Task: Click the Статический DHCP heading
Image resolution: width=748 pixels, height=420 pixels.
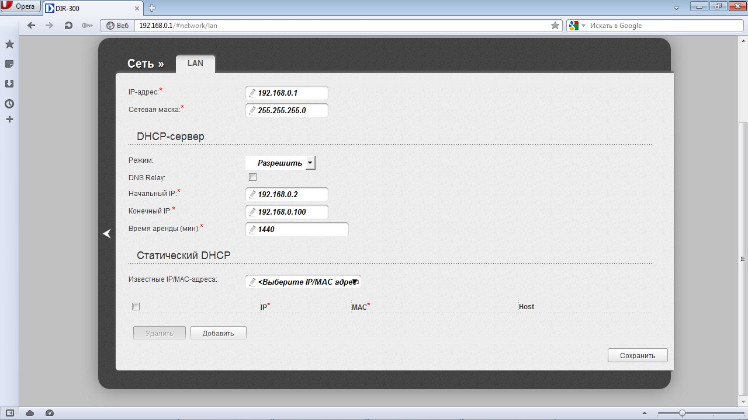Action: 183,256
